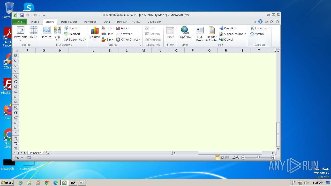
Task: Zoom in with the plus button
Action: click(x=273, y=158)
